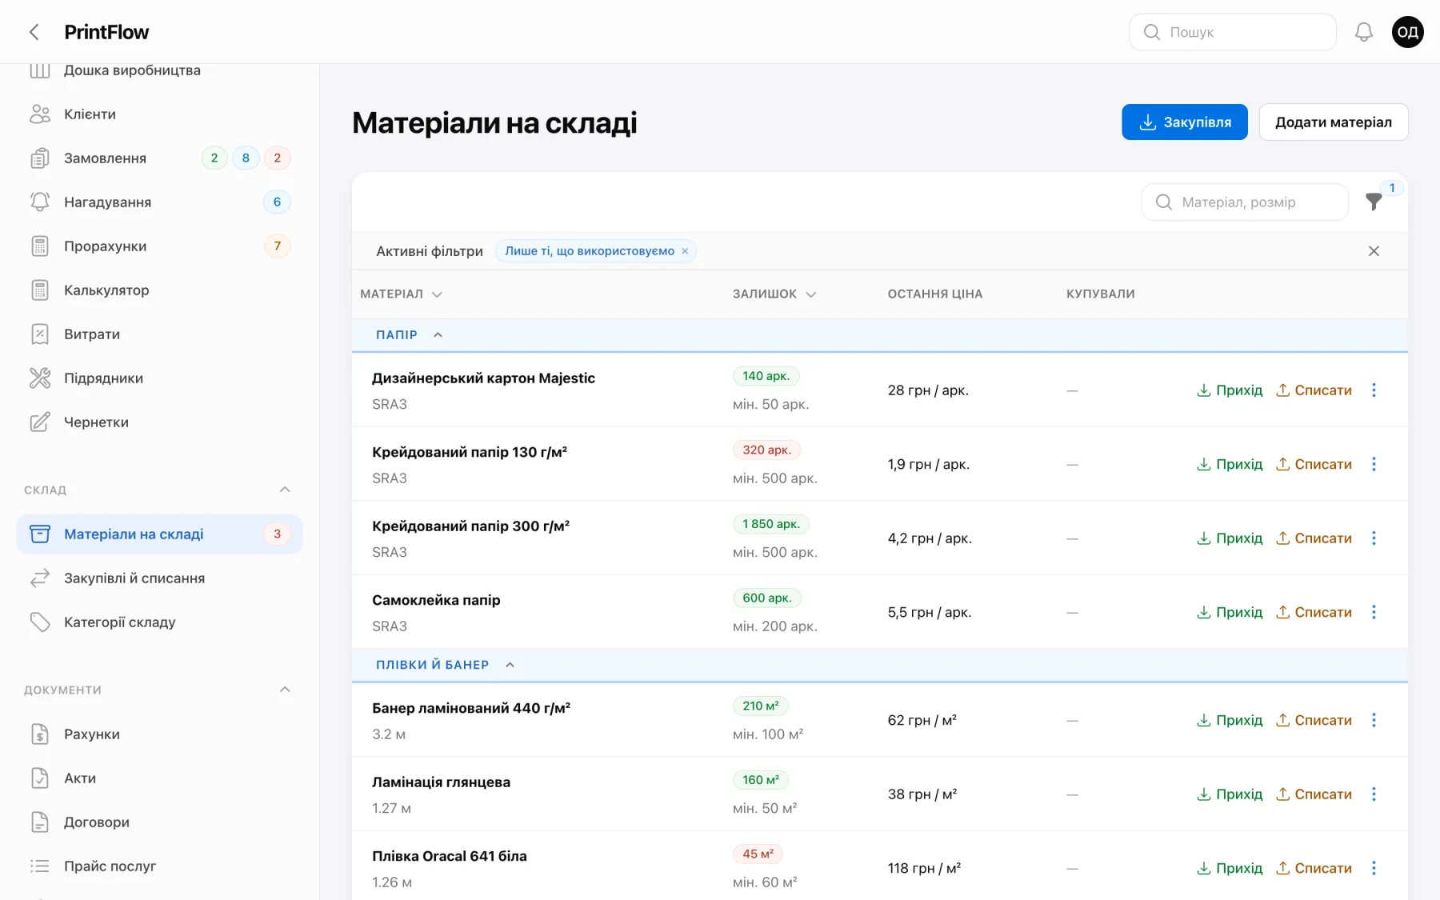Collapse the ДОКУМЕНТИ sidebar section
Viewport: 1440px width, 900px height.
(x=285, y=690)
